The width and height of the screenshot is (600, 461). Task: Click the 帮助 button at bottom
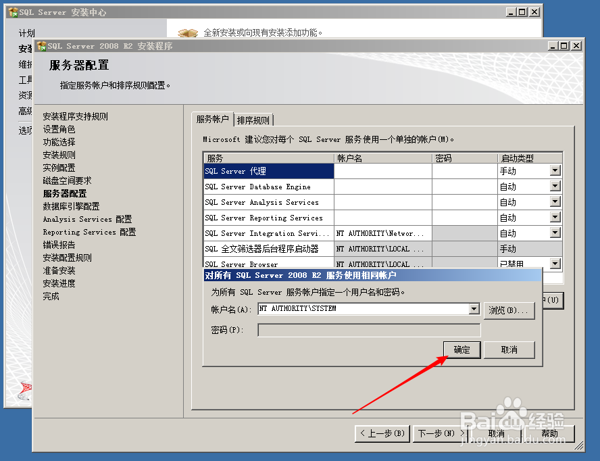point(549,433)
